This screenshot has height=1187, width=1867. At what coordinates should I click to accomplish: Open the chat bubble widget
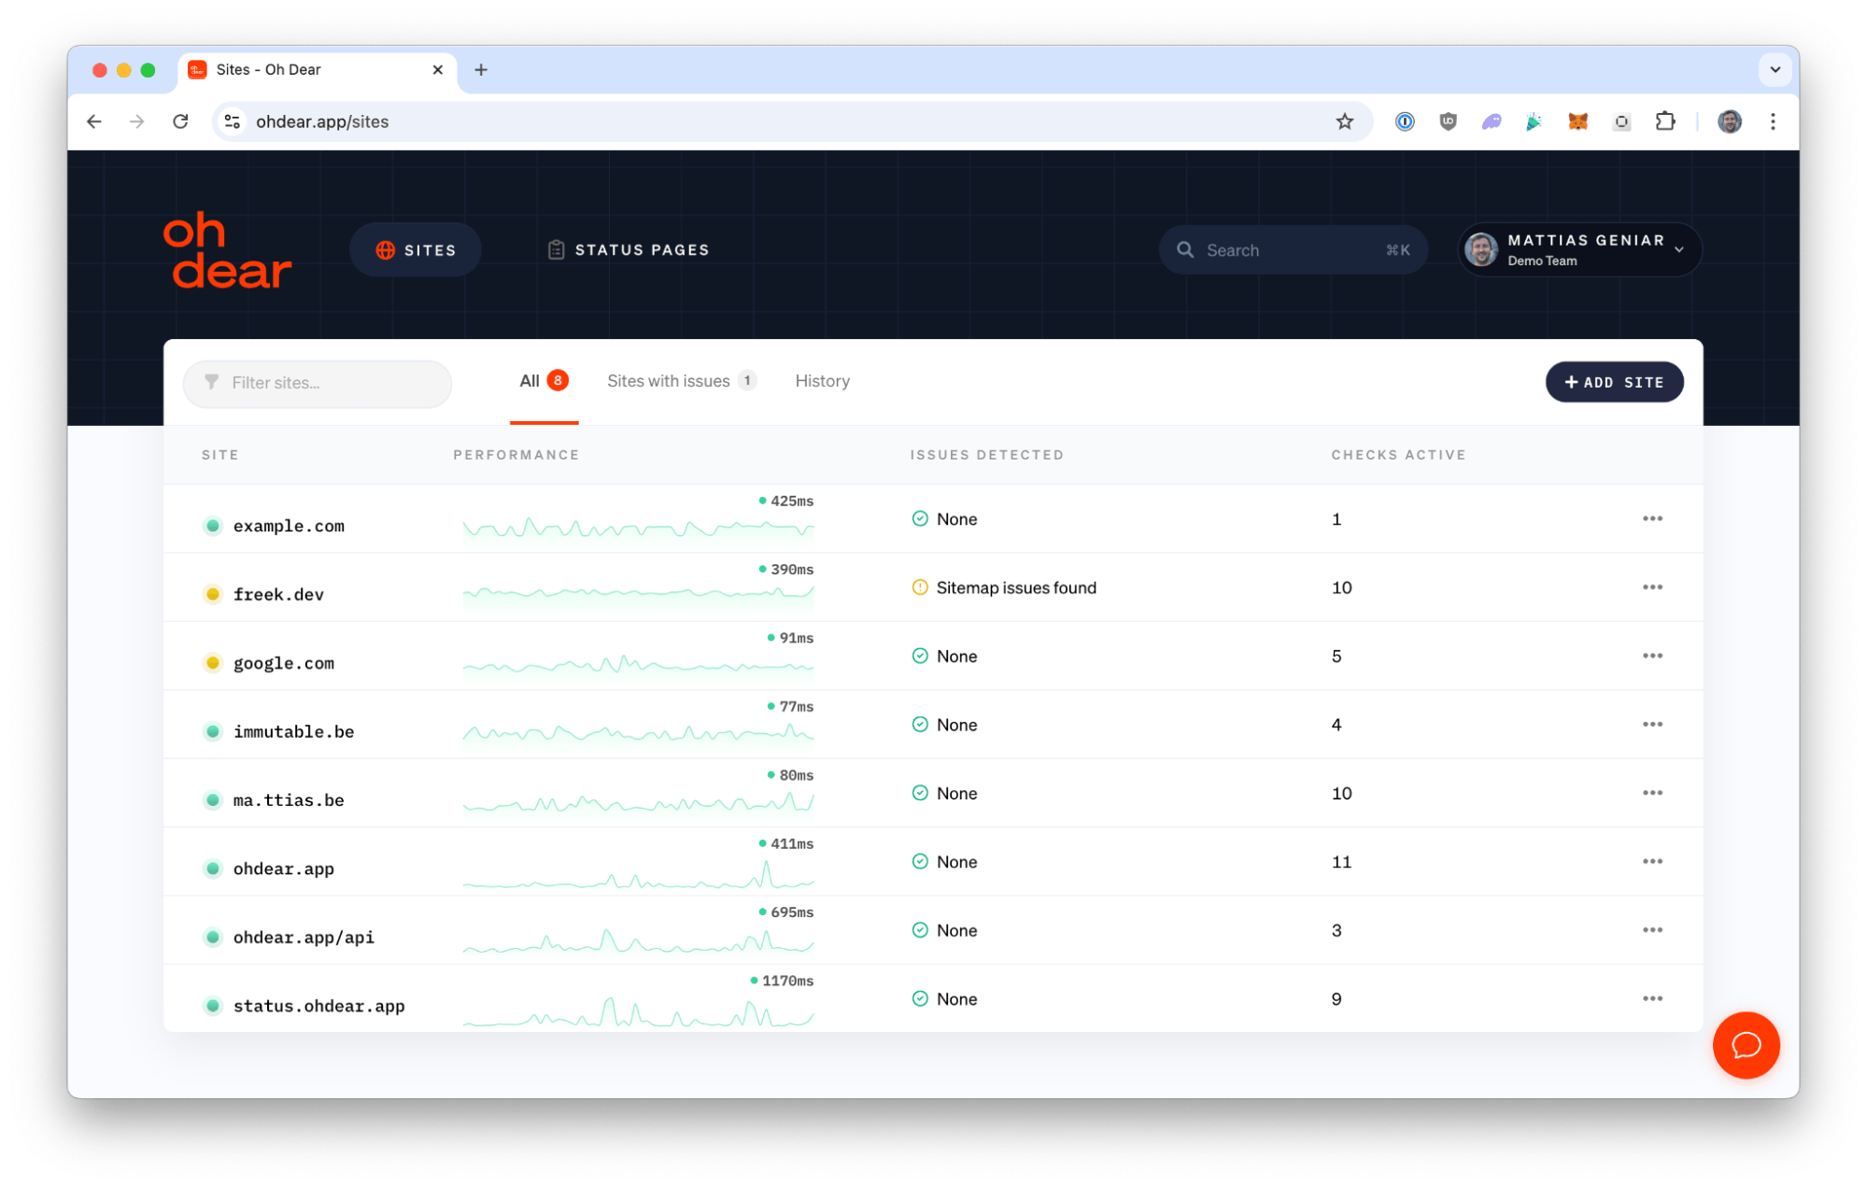(x=1746, y=1045)
